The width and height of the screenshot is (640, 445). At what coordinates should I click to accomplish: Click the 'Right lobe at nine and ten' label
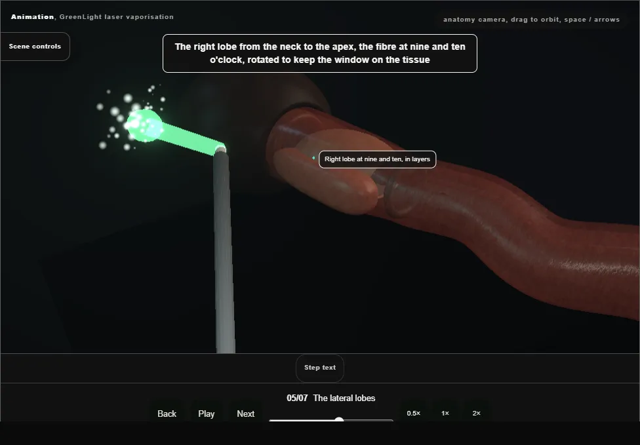coord(377,159)
